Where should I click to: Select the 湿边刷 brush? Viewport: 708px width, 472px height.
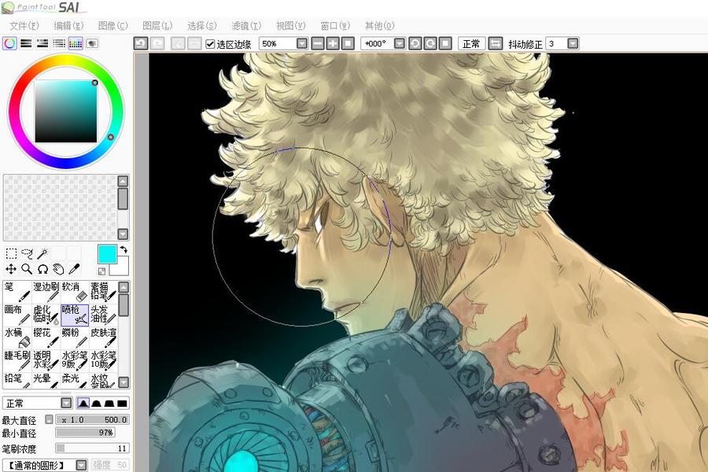pos(46,292)
